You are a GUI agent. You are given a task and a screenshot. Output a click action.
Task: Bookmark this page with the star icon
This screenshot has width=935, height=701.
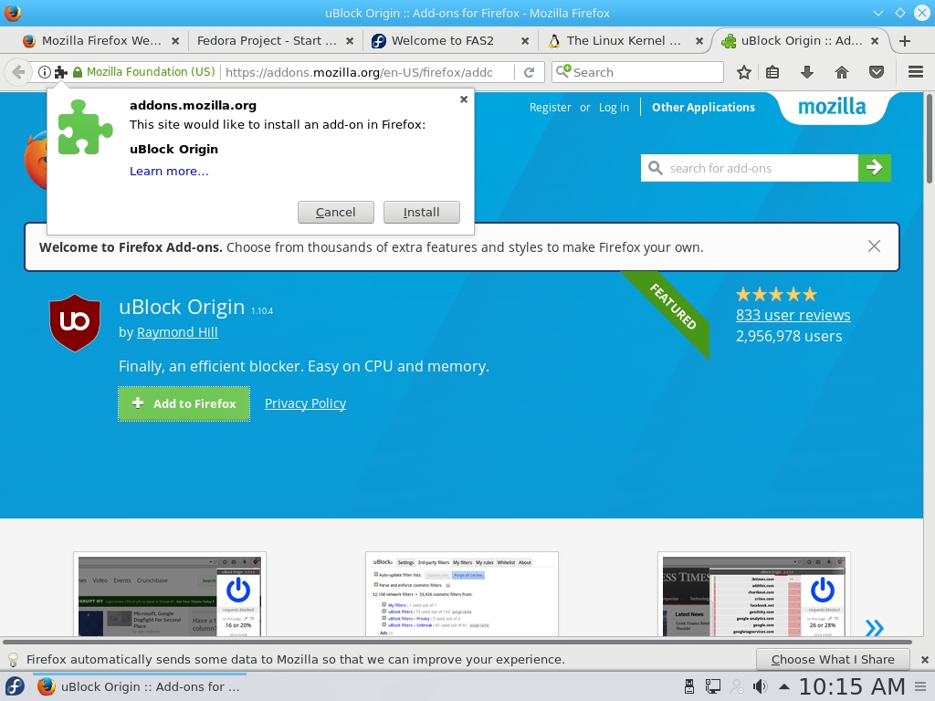tap(743, 72)
